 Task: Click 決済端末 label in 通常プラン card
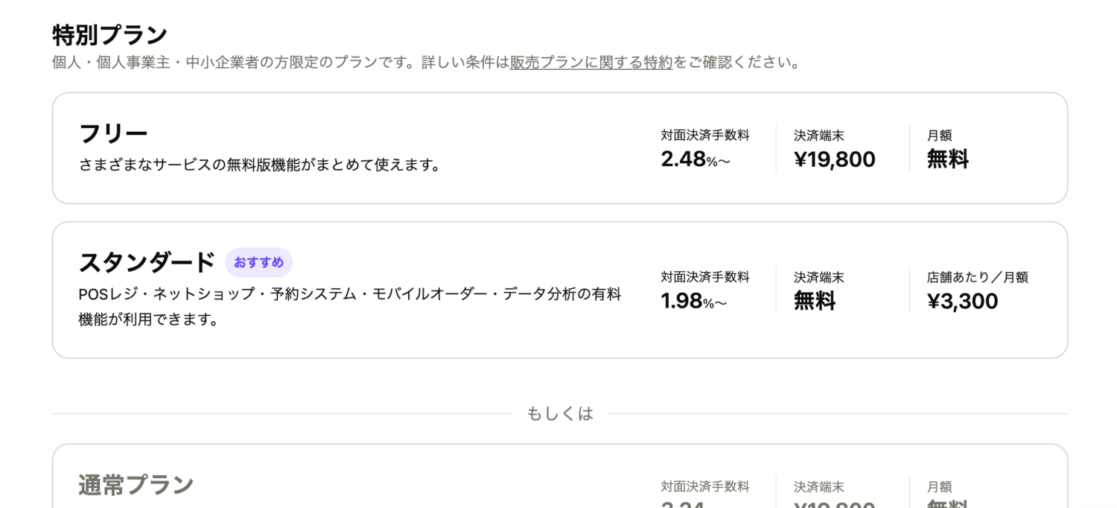click(x=818, y=487)
